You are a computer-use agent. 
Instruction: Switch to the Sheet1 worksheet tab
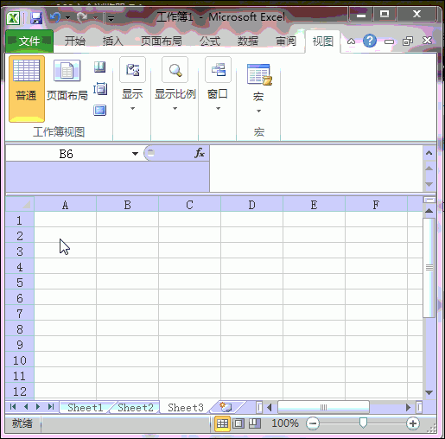tap(86, 408)
